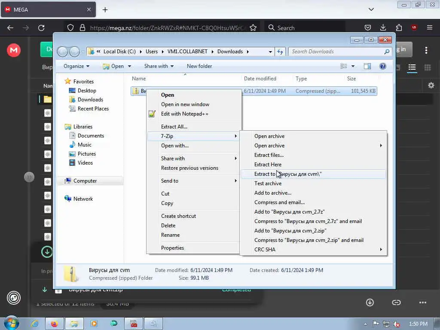Go back one page in Firefox
The height and width of the screenshot is (330, 440).
click(10, 28)
